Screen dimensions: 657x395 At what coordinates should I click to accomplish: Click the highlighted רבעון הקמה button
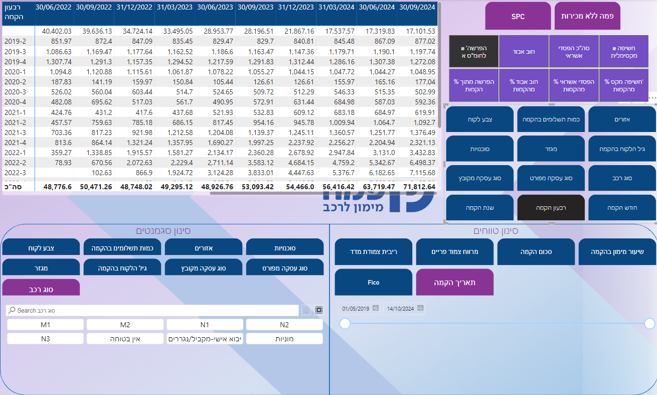point(551,207)
